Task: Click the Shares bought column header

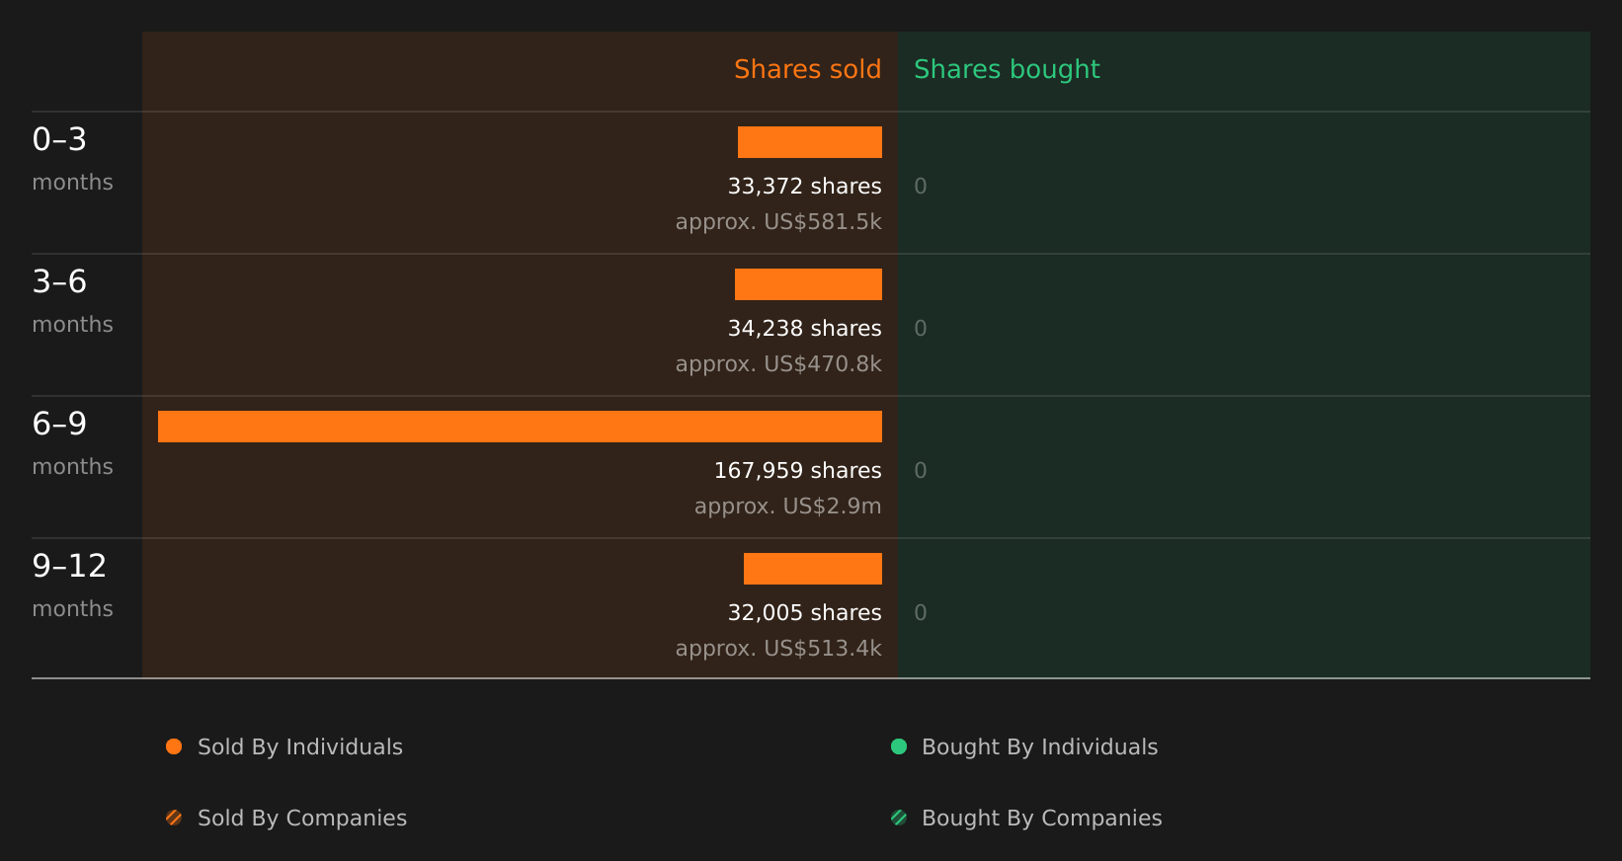Action: click(1007, 69)
